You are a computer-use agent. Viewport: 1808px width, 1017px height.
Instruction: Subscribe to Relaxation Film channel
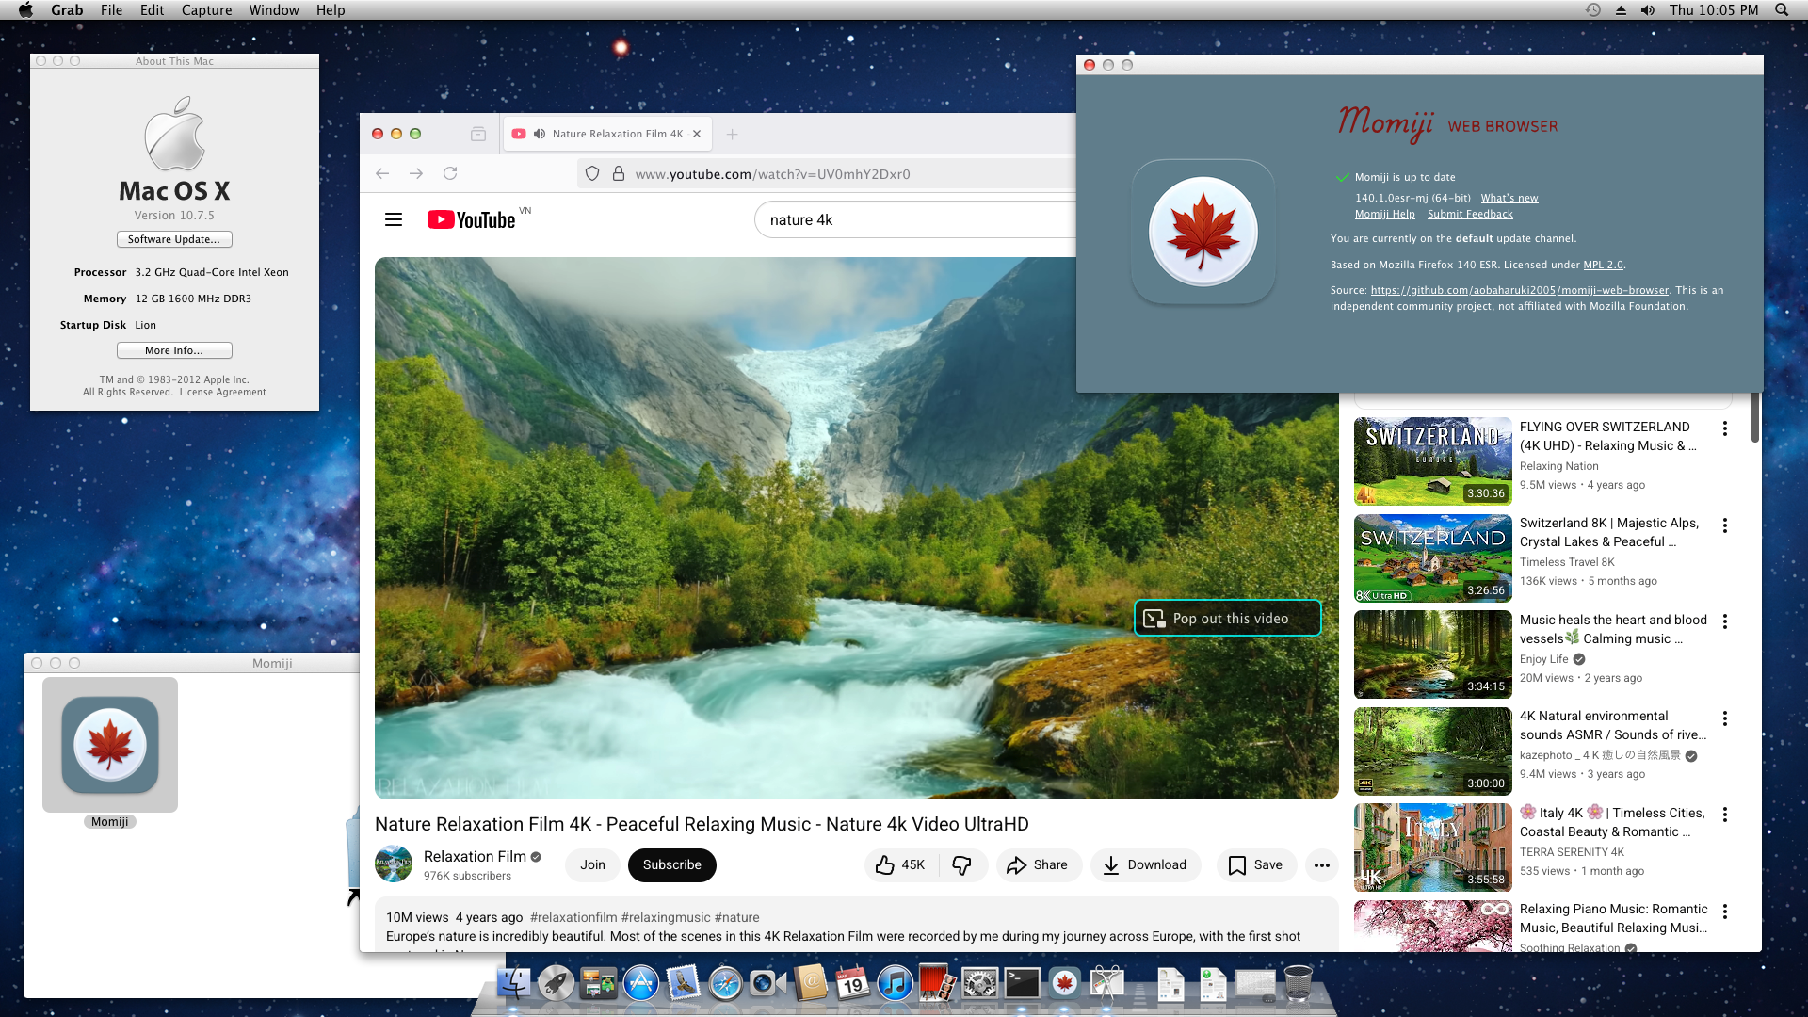point(672,865)
